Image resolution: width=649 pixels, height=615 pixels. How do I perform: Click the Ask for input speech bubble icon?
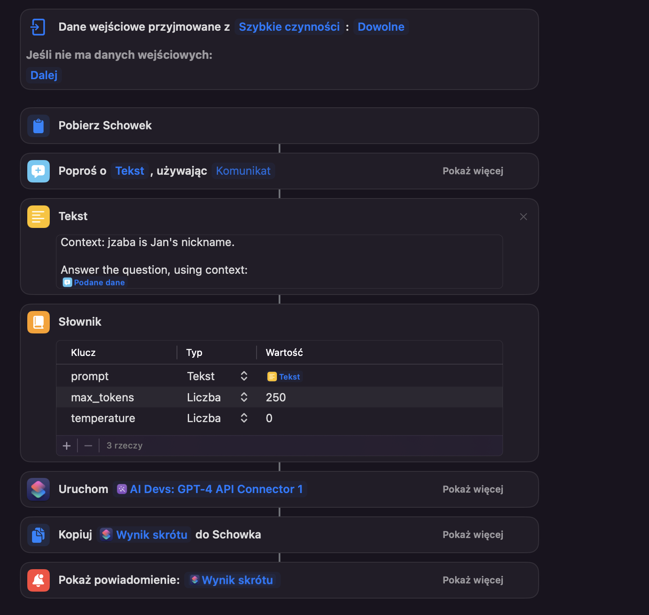[x=39, y=171]
